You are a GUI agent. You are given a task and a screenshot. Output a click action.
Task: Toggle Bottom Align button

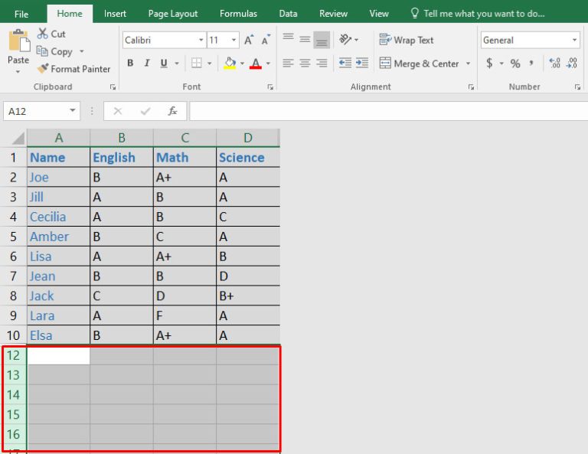pyautogui.click(x=322, y=40)
